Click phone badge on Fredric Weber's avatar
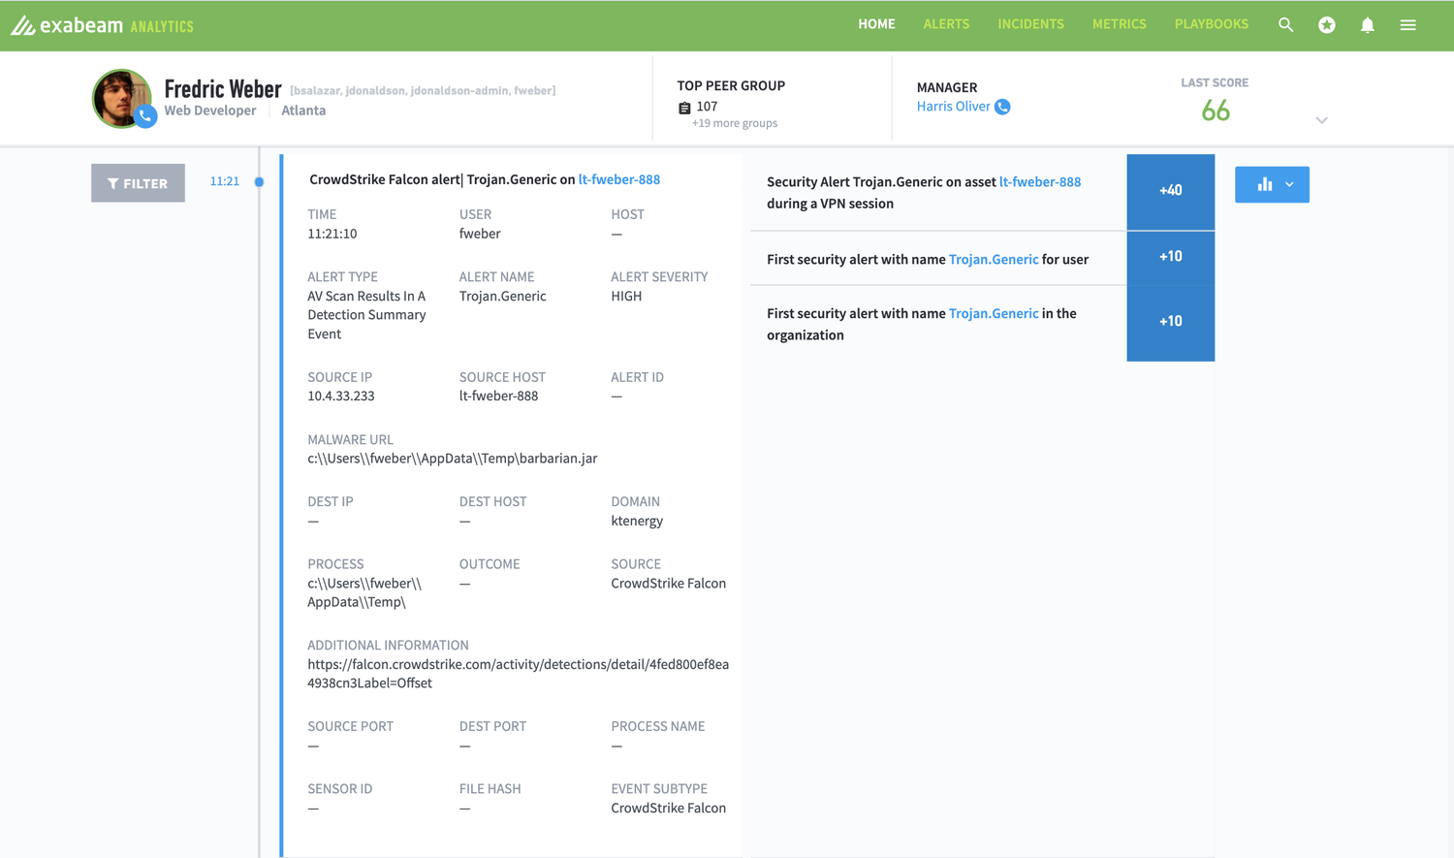The width and height of the screenshot is (1454, 858). coord(145,116)
